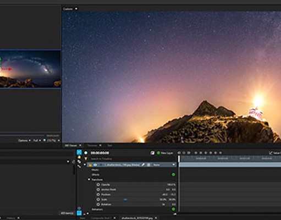Select the layer clip bar in timeline
Image resolution: width=281 pixels, height=220 pixels.
(230, 164)
